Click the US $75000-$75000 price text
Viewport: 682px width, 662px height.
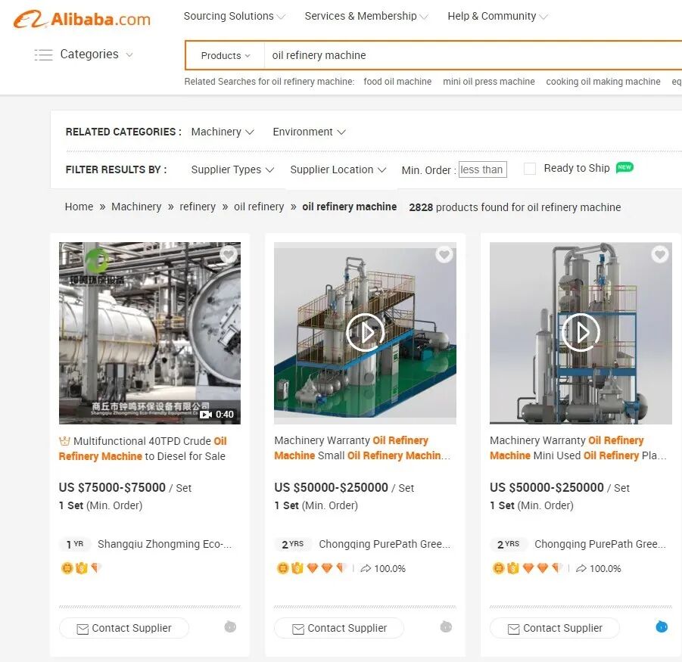coord(112,487)
